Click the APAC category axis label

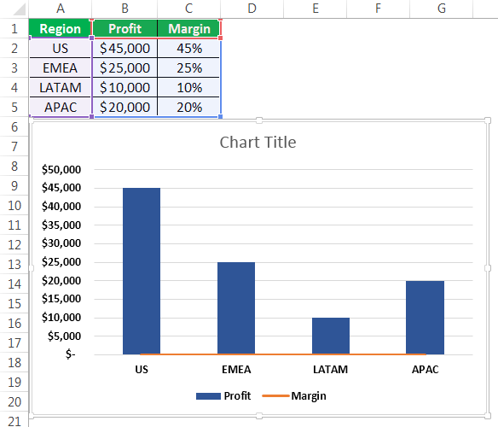[x=426, y=370]
